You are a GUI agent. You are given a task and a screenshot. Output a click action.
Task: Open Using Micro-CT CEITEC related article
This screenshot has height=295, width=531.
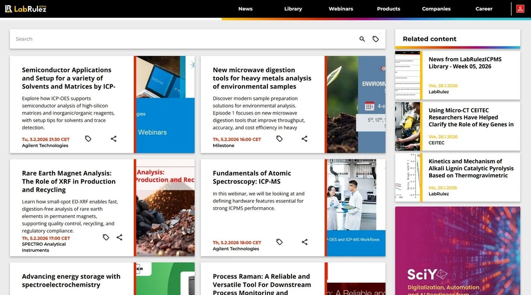(471, 117)
